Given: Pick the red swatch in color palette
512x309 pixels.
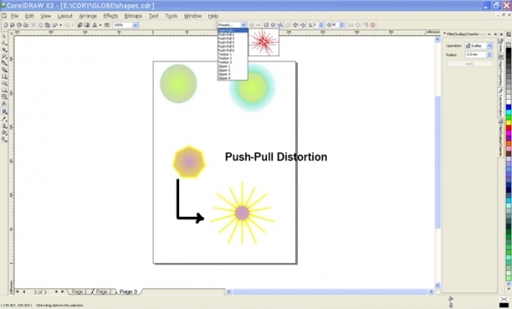Looking at the screenshot, I should [x=509, y=128].
